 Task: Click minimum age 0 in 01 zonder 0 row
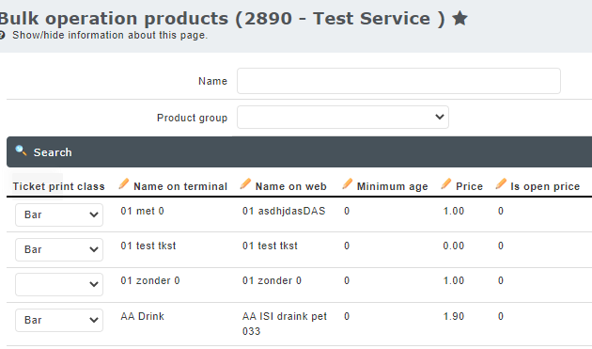pyautogui.click(x=347, y=280)
